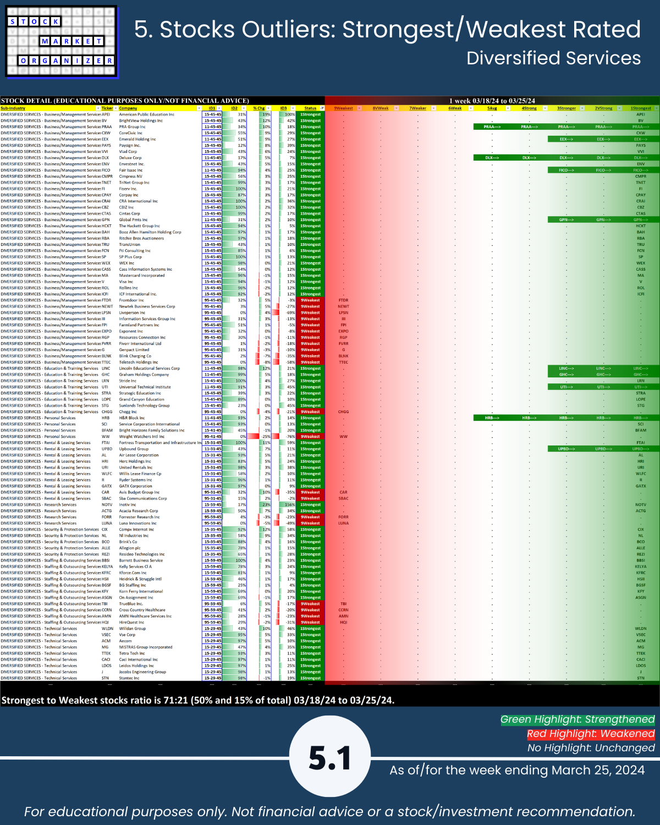Expand the 1Strongest column filter arrow
The width and height of the screenshot is (660, 825).
click(x=656, y=108)
